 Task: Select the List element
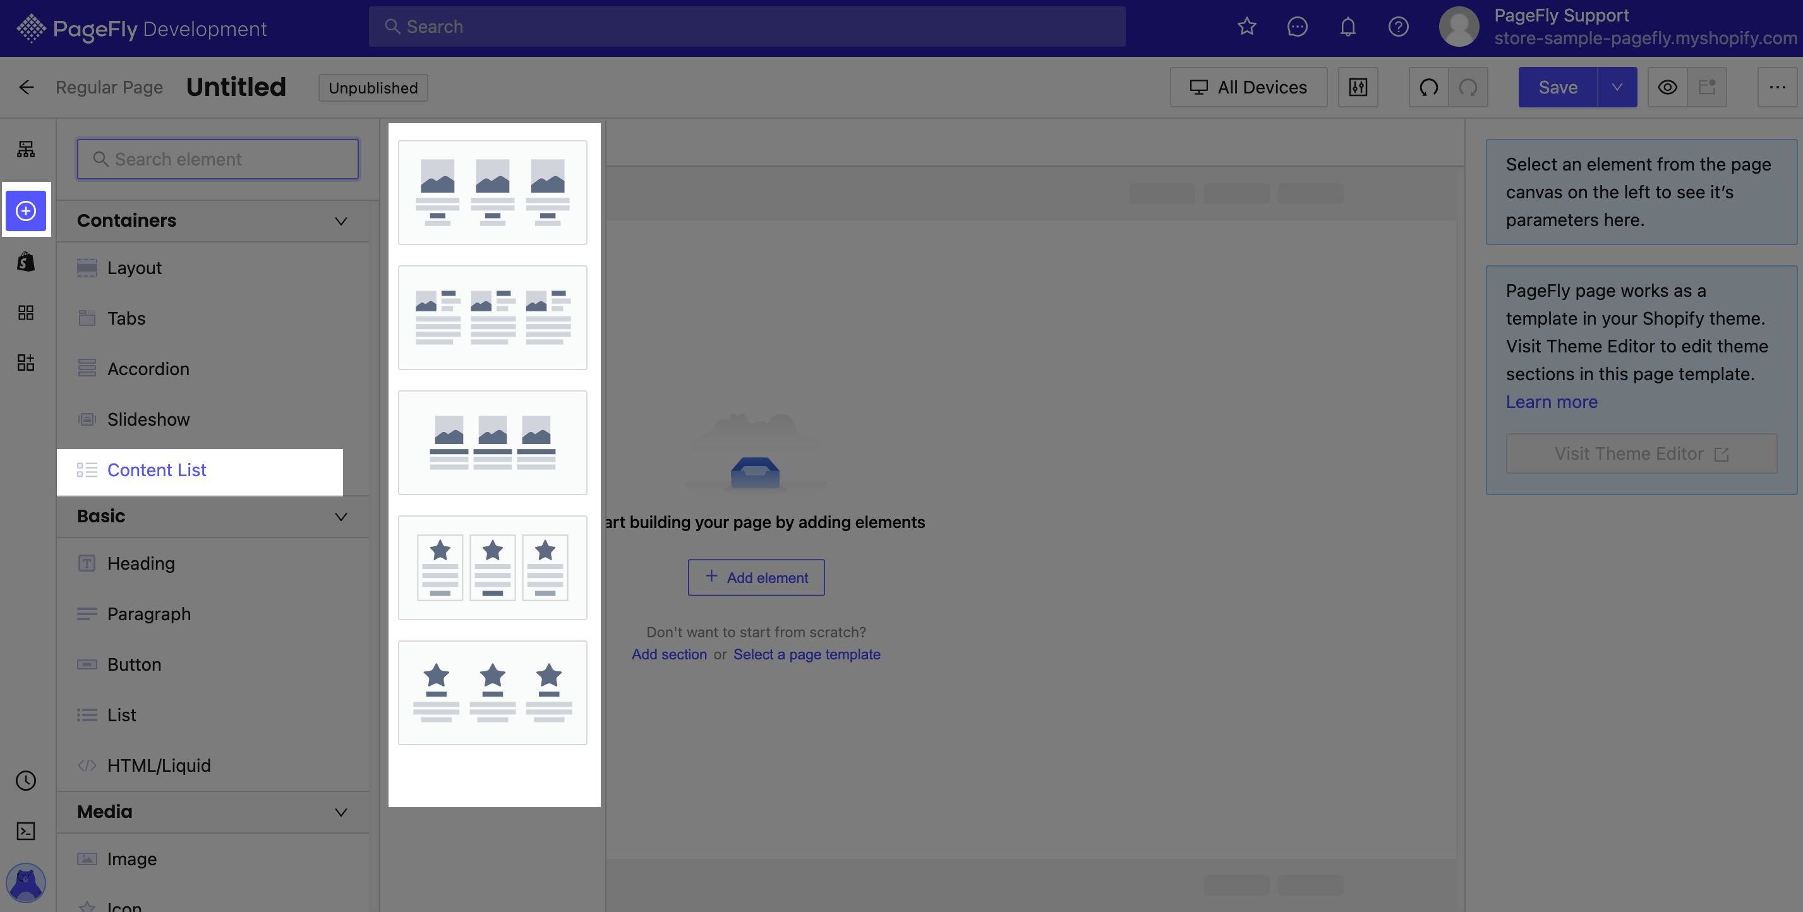point(212,714)
